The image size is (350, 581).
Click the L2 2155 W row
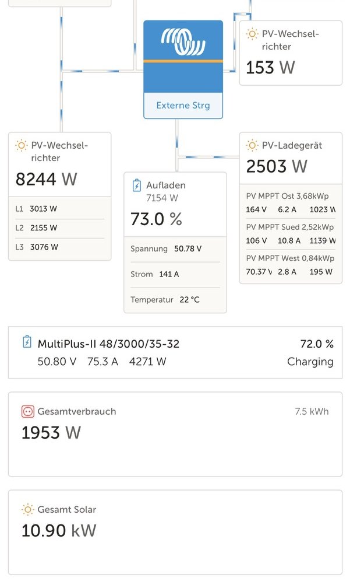point(59,228)
